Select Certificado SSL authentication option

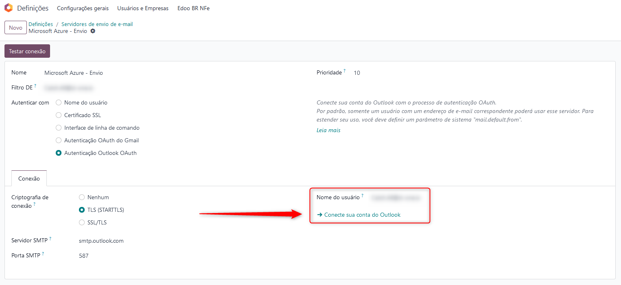coord(59,115)
